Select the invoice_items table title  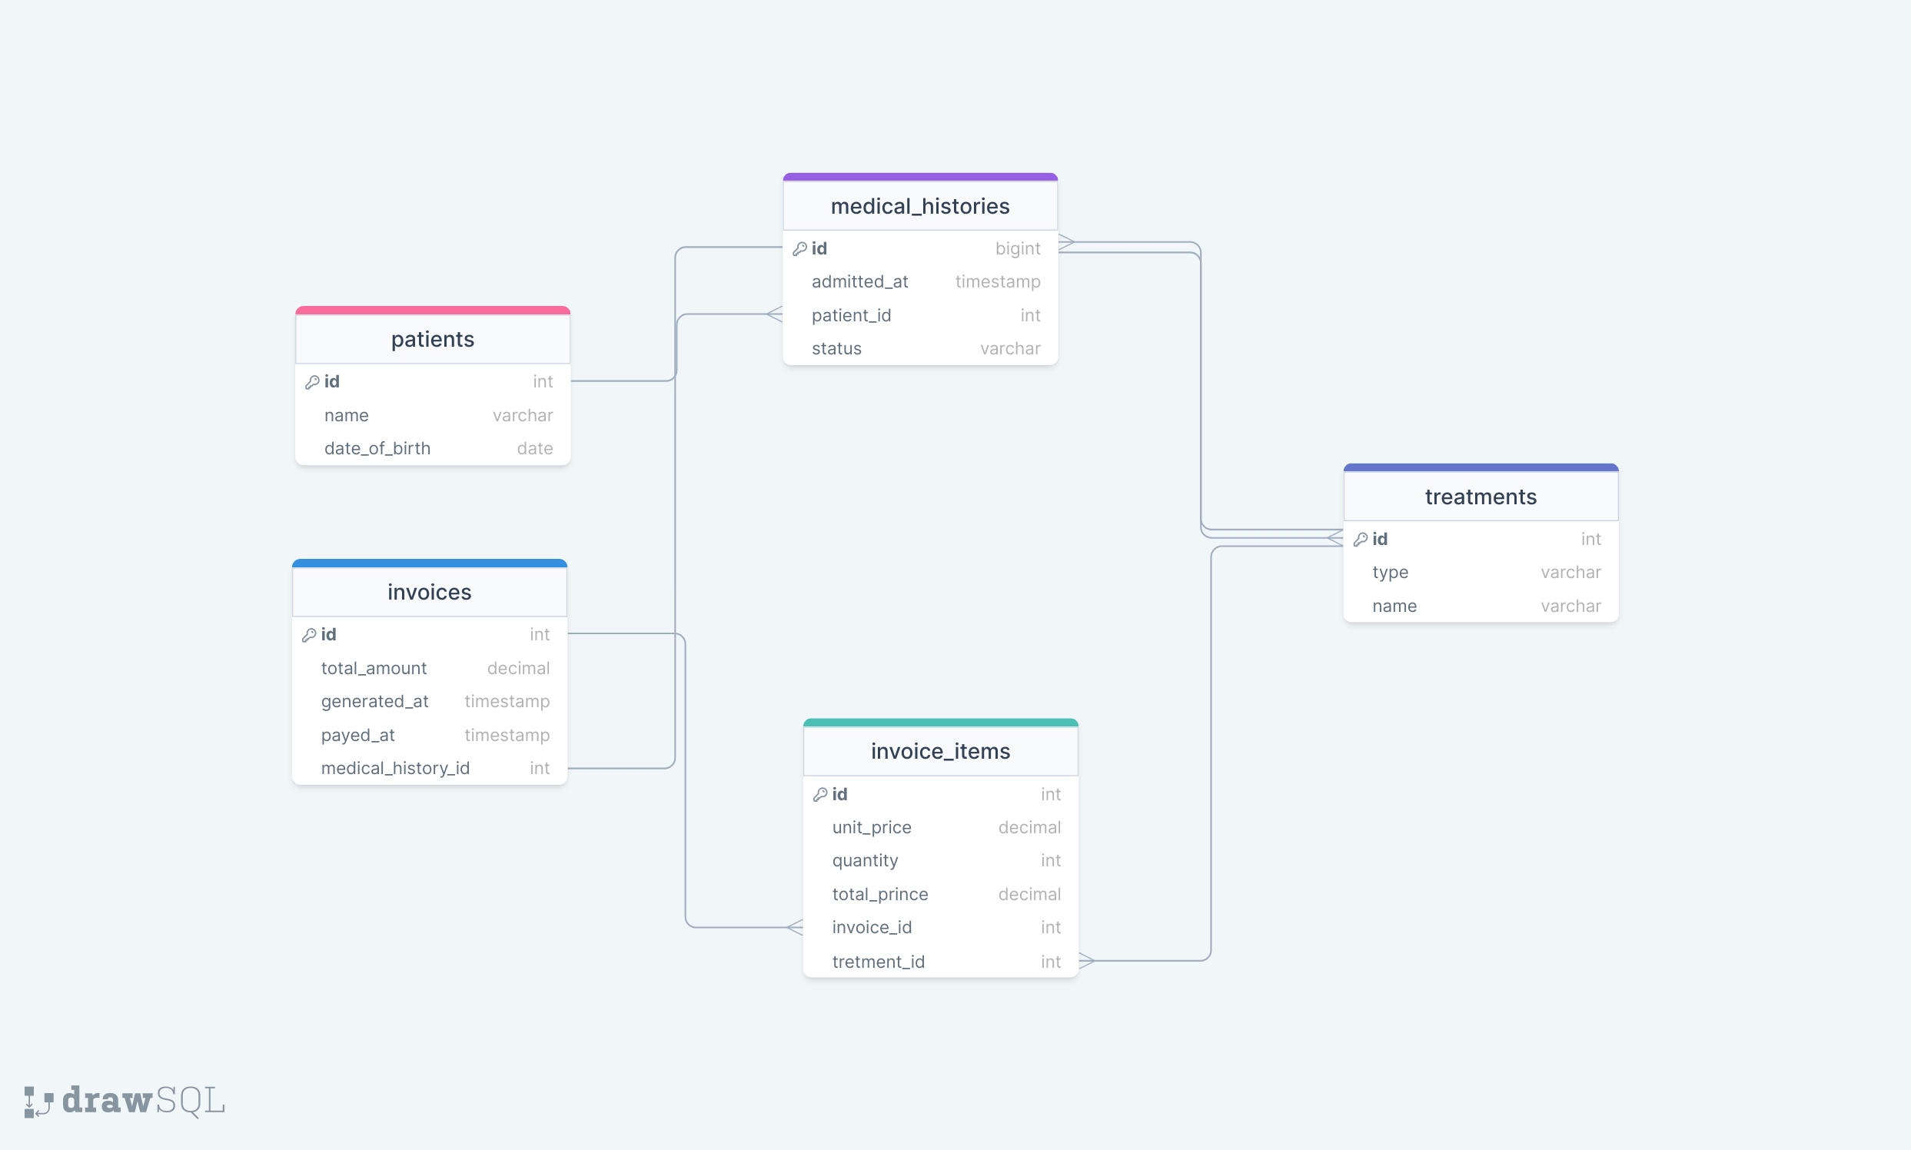(940, 751)
